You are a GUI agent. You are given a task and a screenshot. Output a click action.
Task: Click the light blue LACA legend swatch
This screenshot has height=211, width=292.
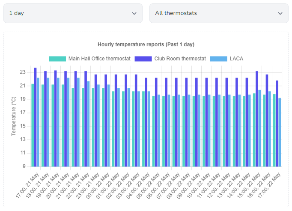click(220, 59)
